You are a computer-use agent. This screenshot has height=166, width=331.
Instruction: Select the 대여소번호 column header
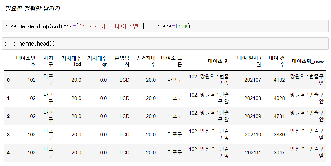(25, 61)
